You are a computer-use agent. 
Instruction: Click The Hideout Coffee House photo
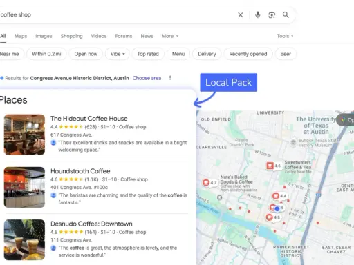24,135
